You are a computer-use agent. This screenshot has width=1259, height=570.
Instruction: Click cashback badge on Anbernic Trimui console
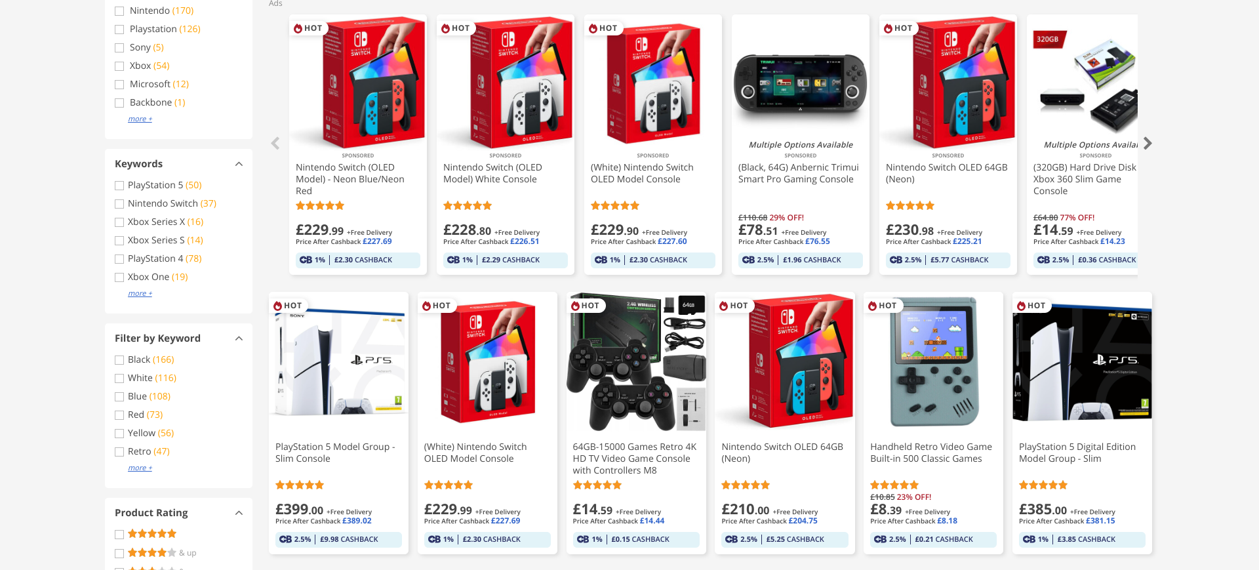800,260
